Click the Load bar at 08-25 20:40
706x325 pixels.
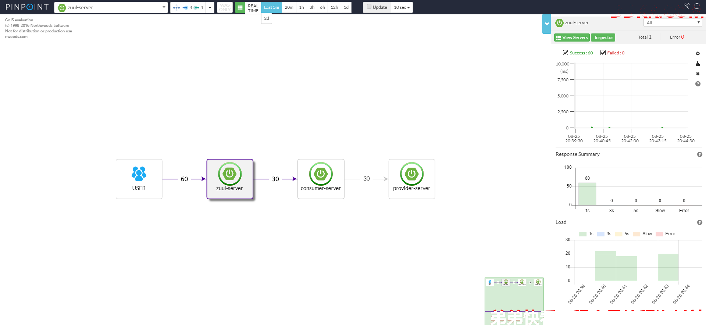(605, 266)
